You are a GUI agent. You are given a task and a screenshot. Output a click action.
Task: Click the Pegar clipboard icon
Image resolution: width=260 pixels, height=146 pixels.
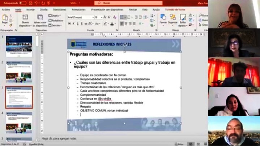[x=5, y=17]
